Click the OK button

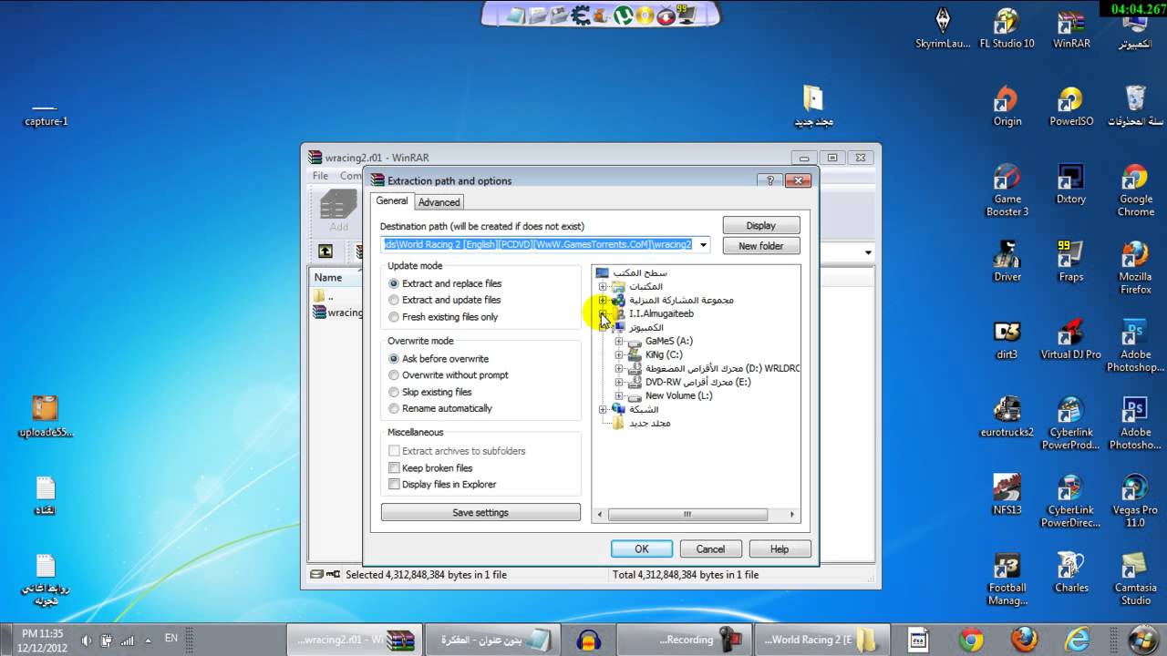pyautogui.click(x=642, y=548)
